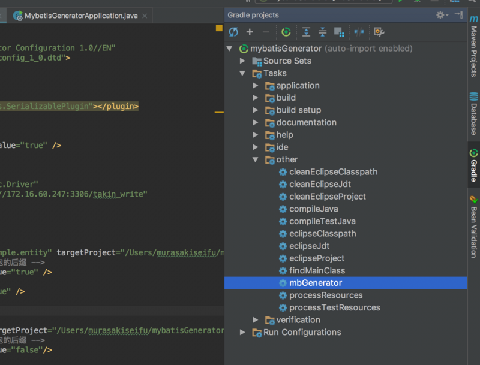
Task: Click the Database stack icon in sidebar
Action: click(473, 96)
